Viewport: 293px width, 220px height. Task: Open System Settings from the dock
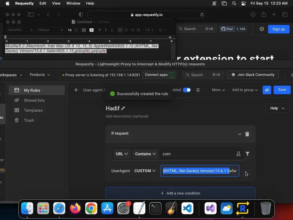(123, 208)
